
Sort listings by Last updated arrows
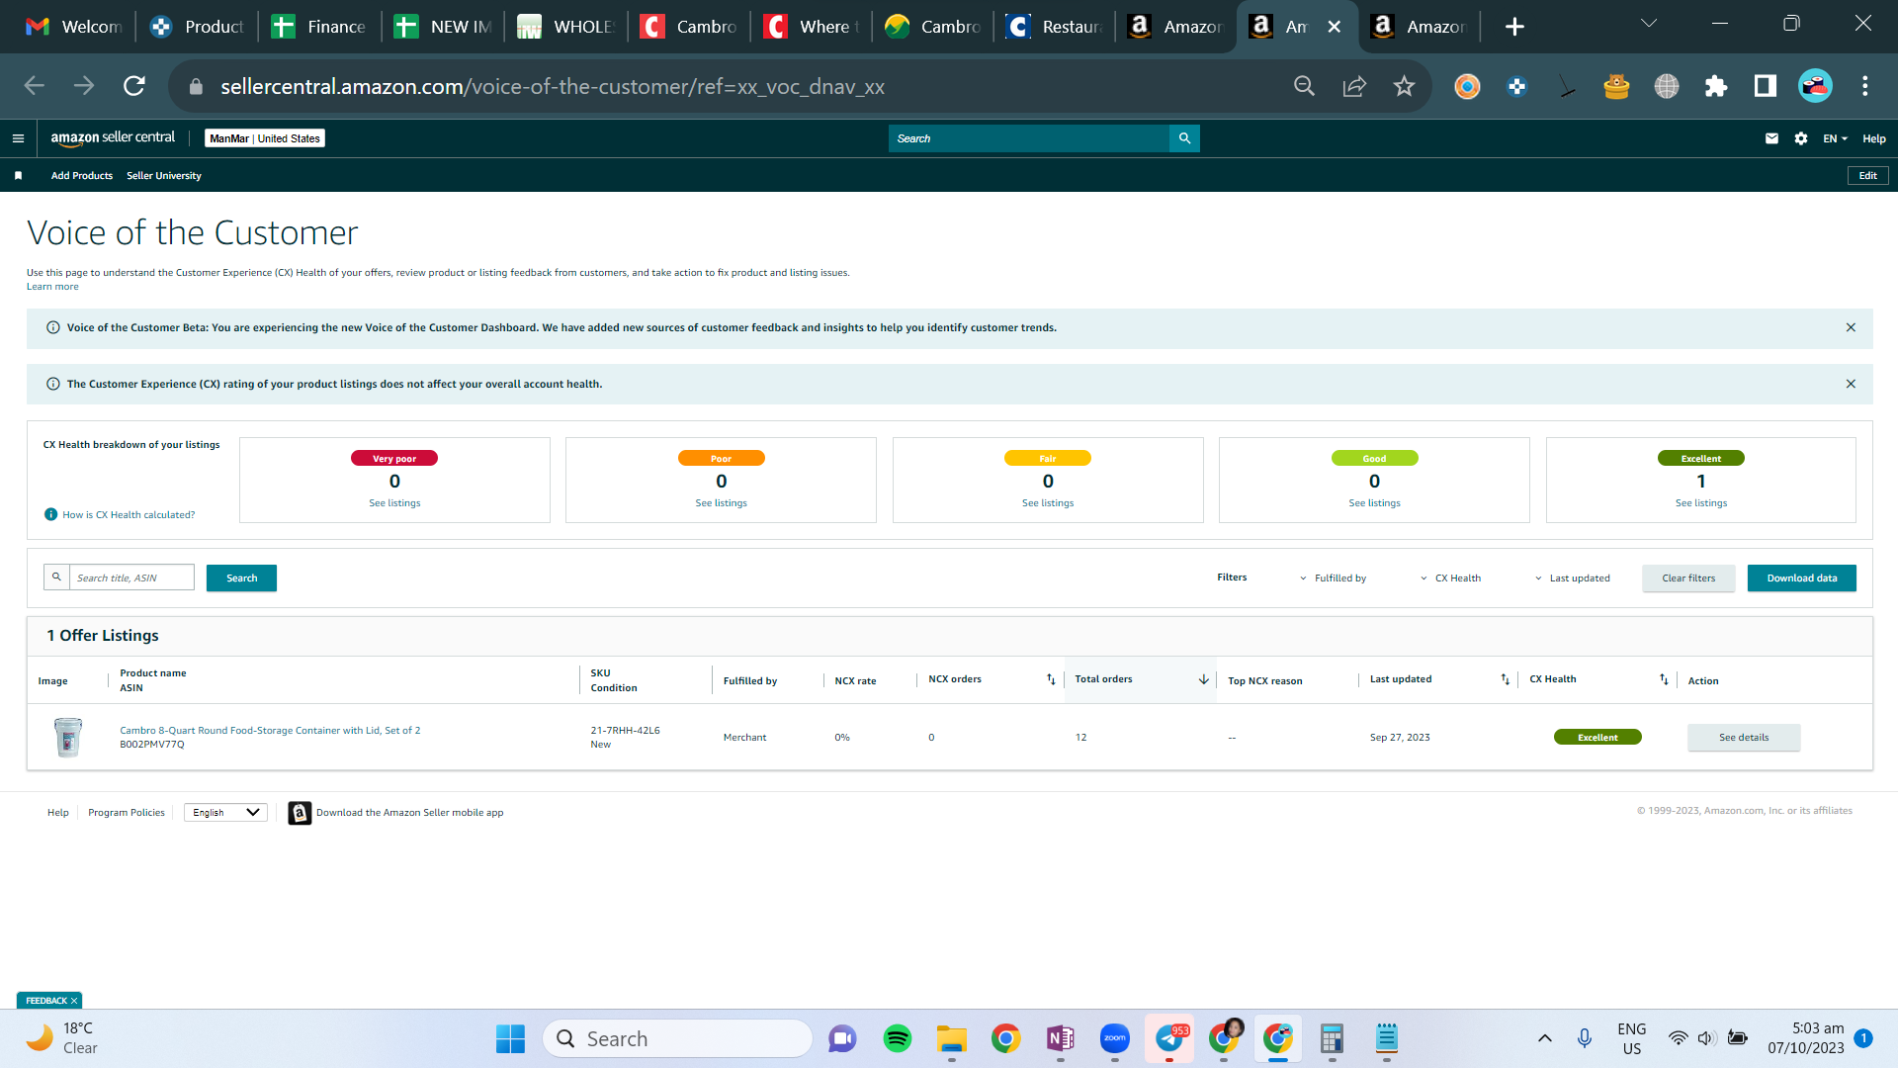click(x=1505, y=679)
